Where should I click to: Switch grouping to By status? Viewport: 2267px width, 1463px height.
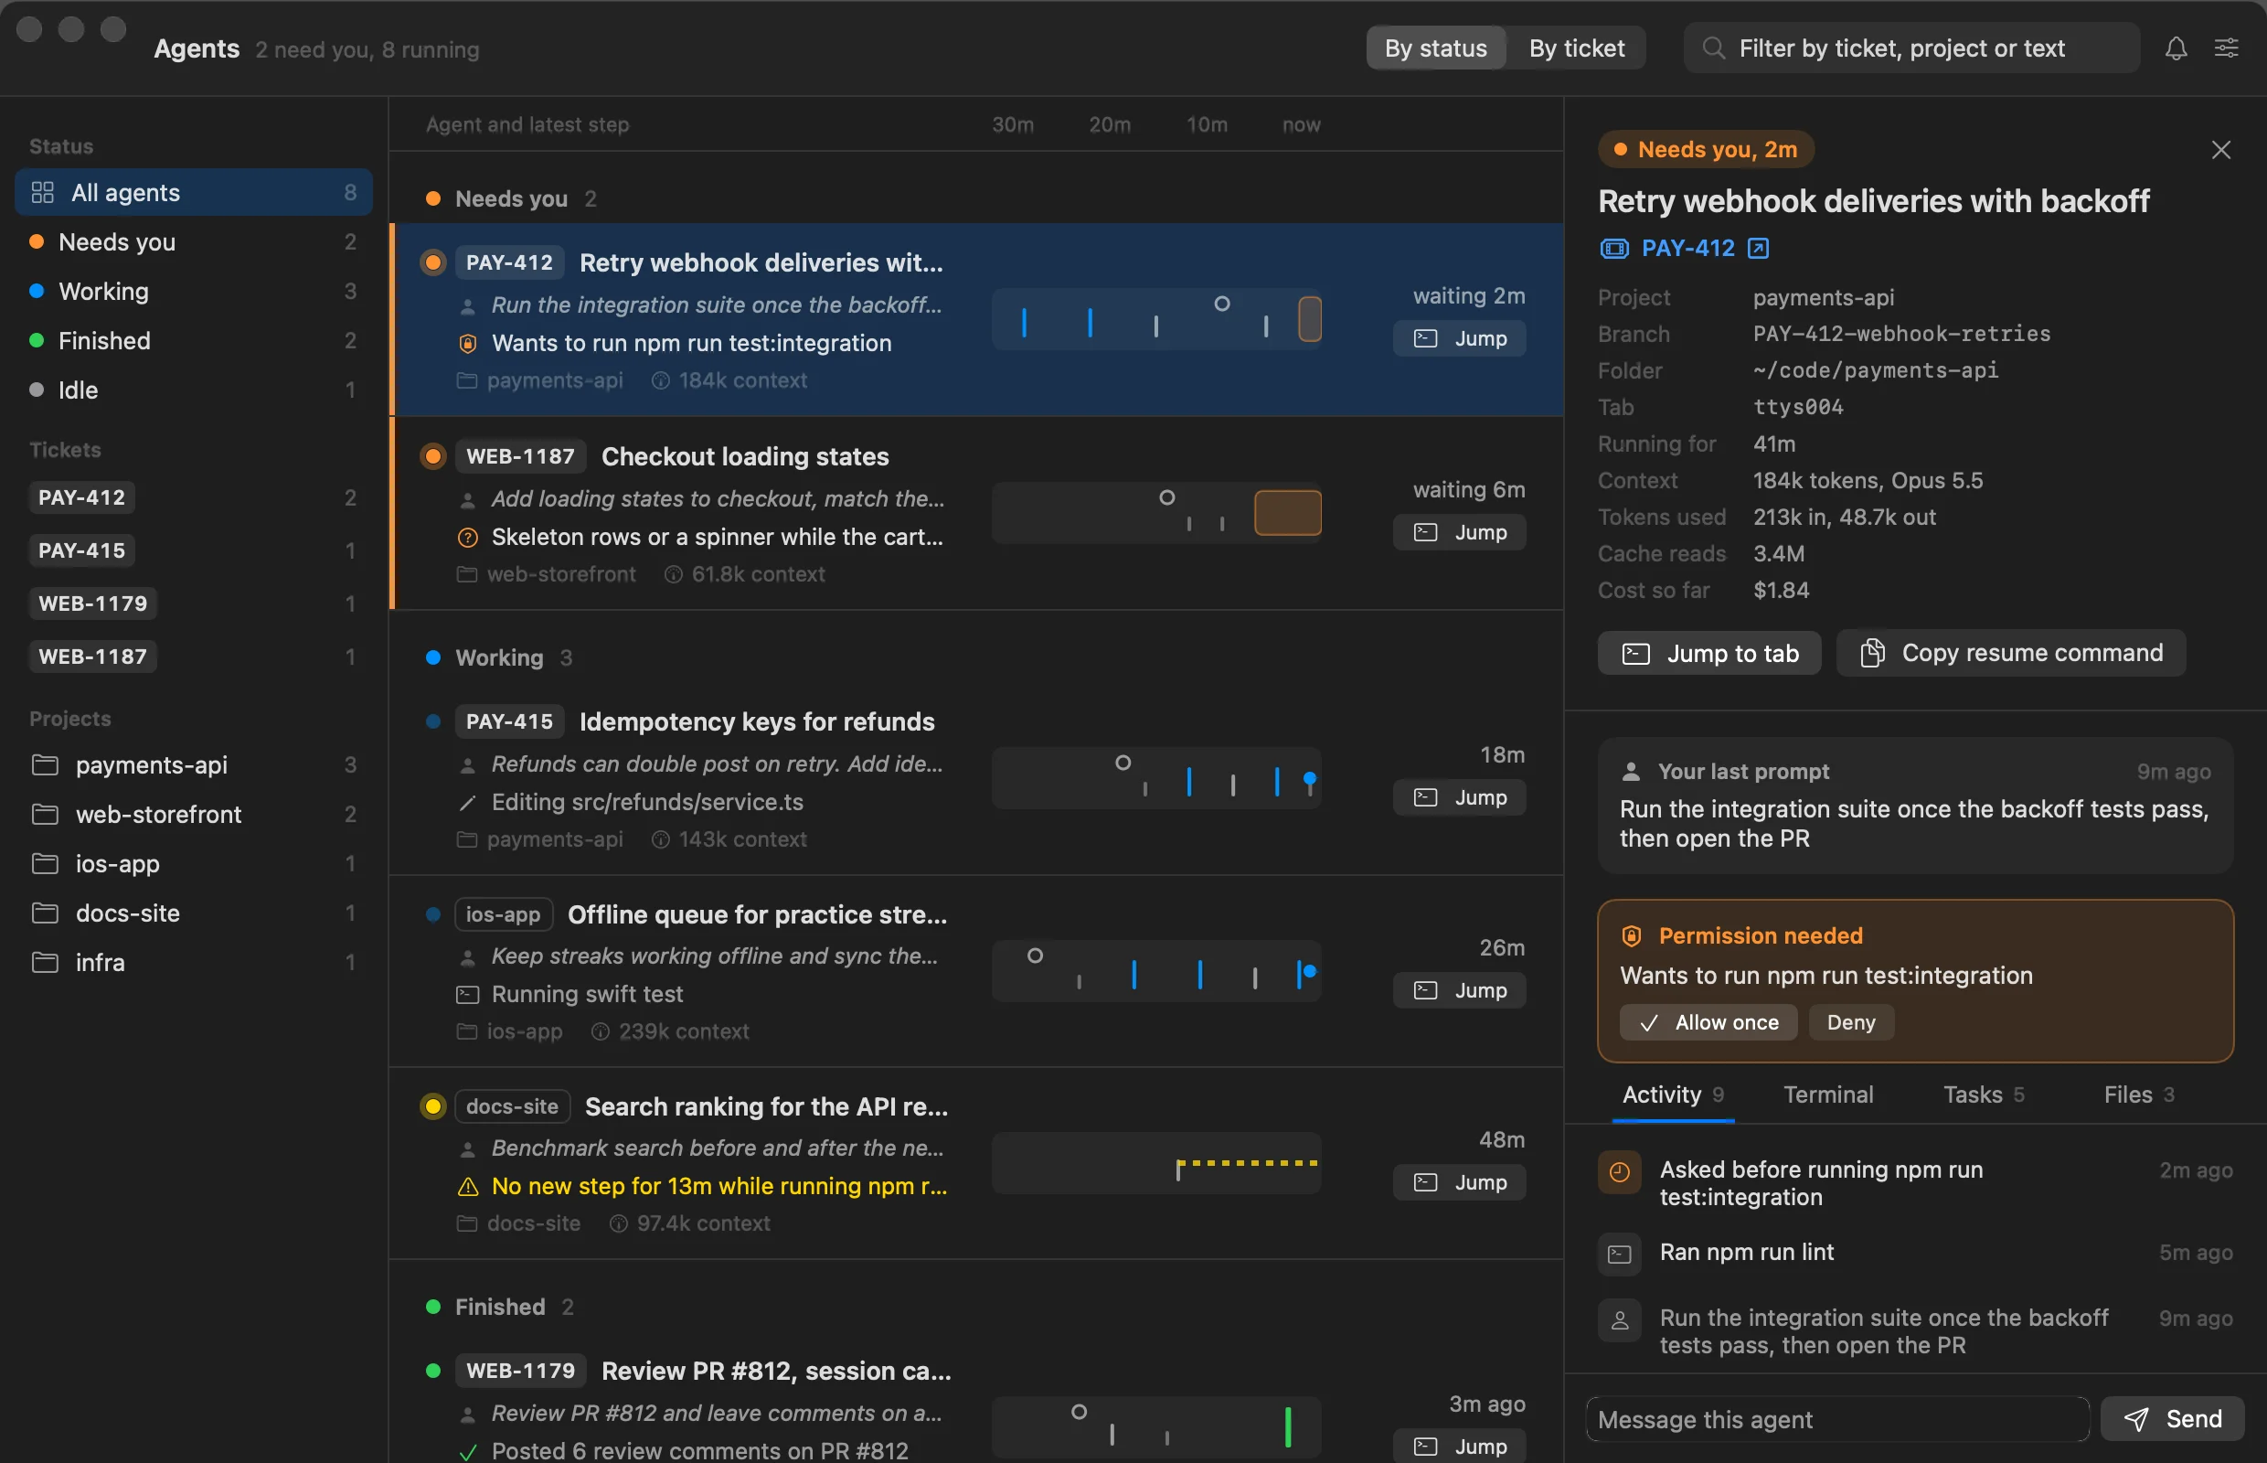[x=1435, y=48]
